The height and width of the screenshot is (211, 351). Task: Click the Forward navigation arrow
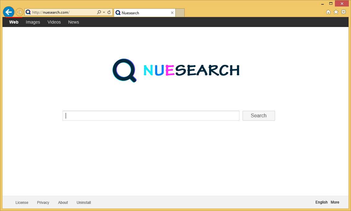[19, 12]
